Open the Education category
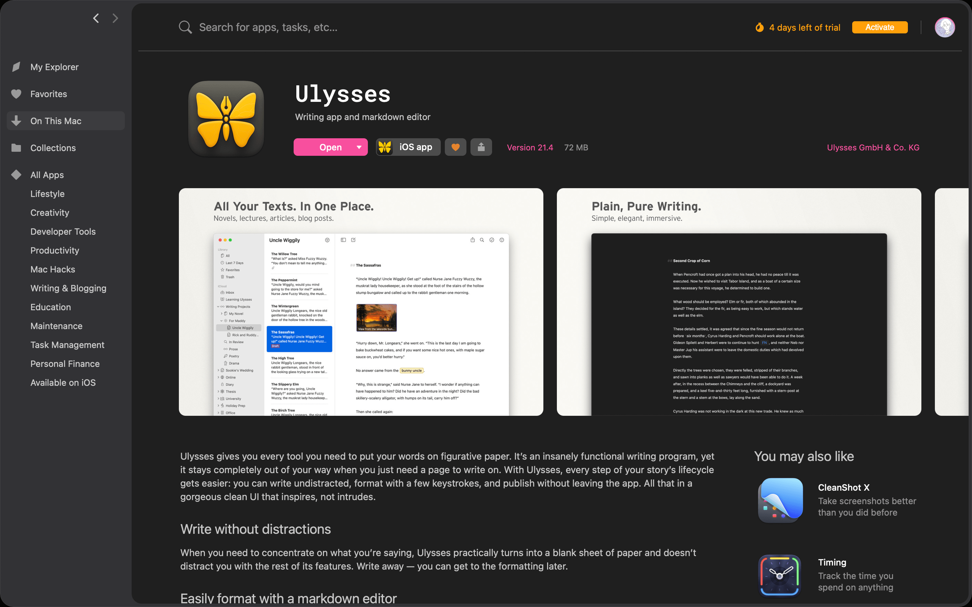This screenshot has width=972, height=607. (x=51, y=307)
